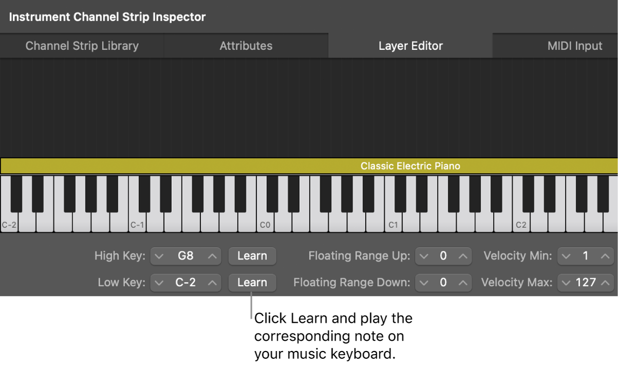The image size is (618, 368).
Task: Lower Low Key with the down arrow
Action: click(x=159, y=283)
